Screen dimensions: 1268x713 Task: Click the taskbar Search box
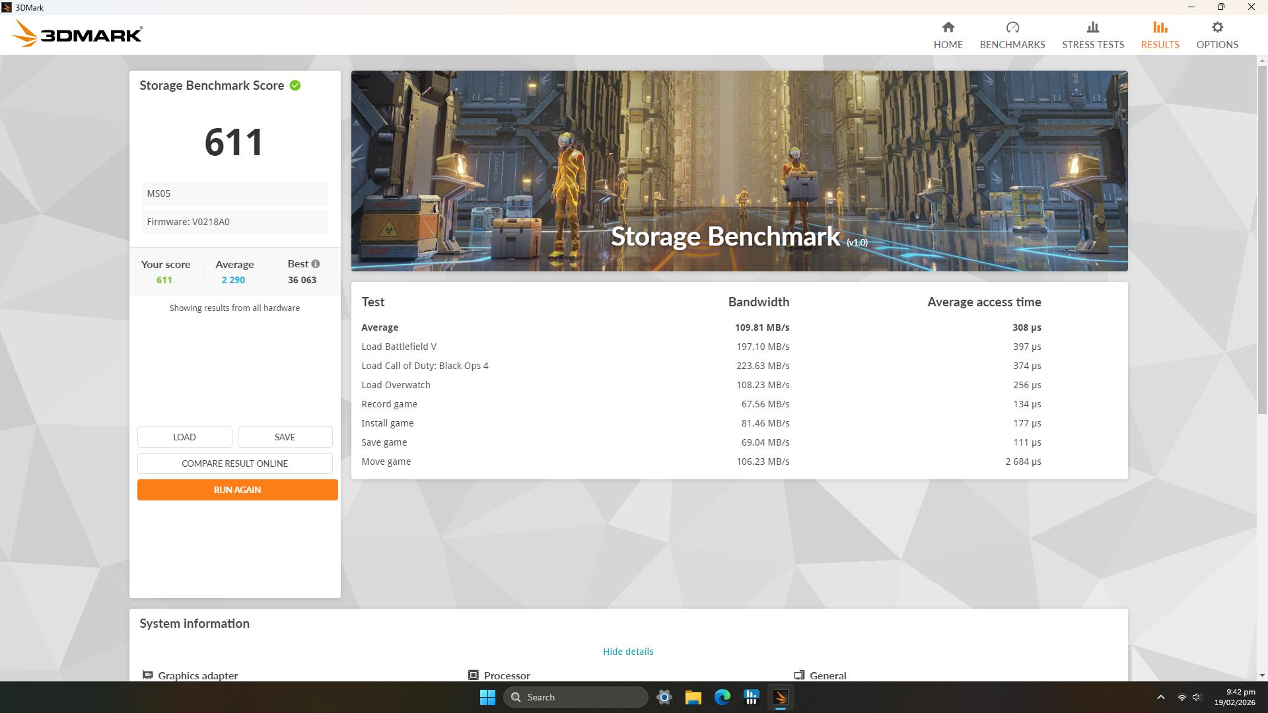[576, 697]
